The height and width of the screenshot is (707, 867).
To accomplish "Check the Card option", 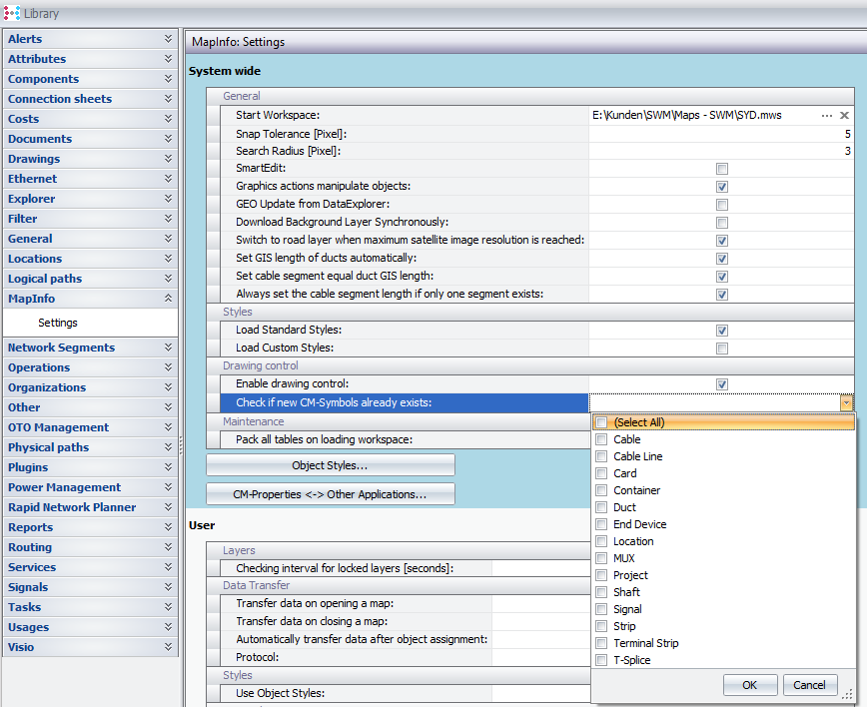I will tap(601, 473).
